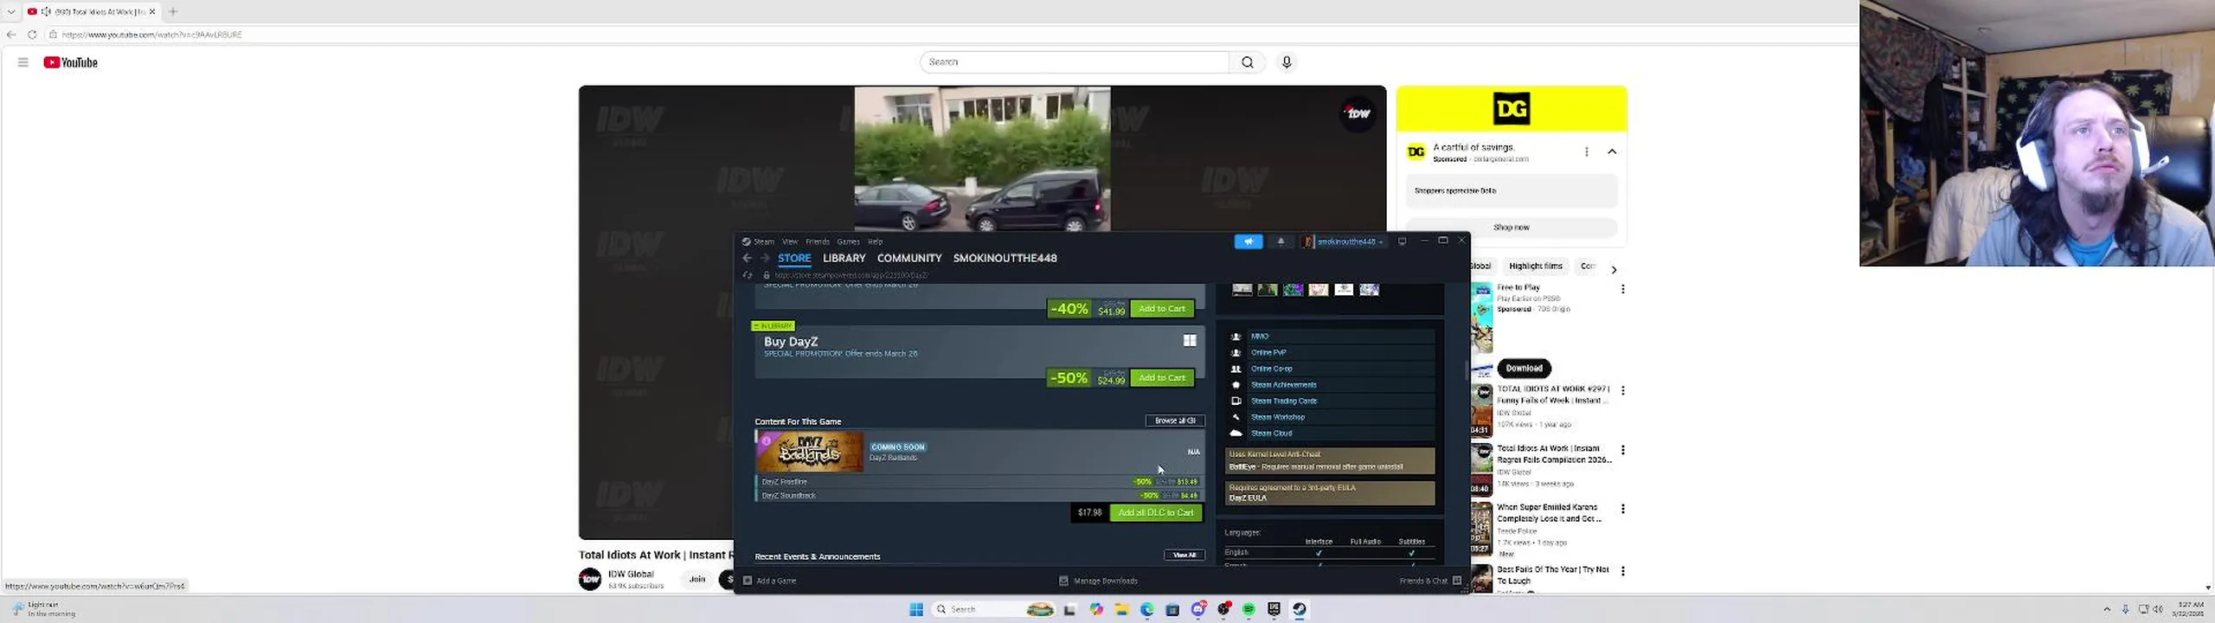Open DayZ Badlands DLC thumbnail
This screenshot has height=623, width=2215.
click(810, 452)
